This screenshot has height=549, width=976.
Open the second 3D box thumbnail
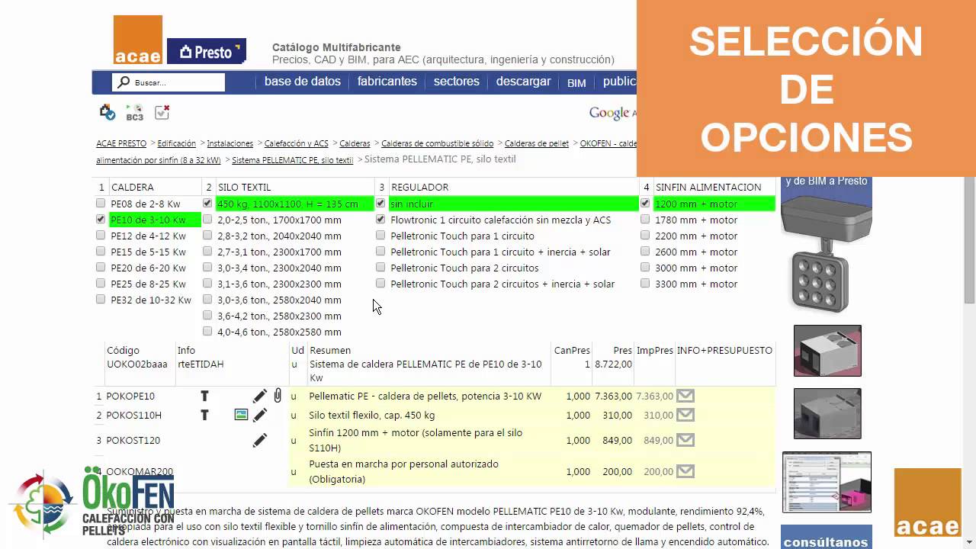tap(827, 413)
